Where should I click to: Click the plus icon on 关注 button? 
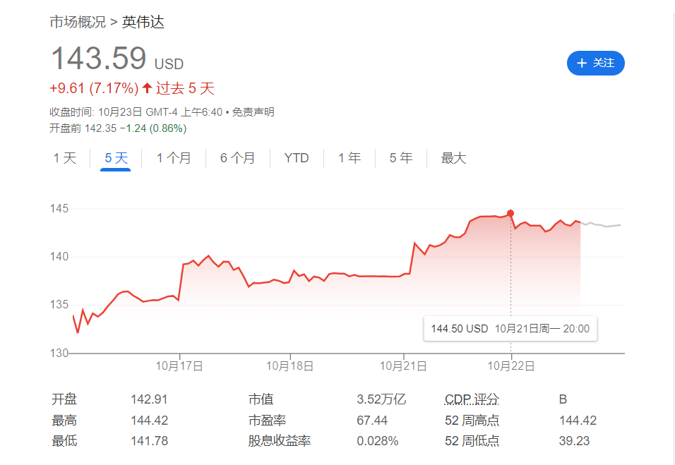(x=582, y=64)
